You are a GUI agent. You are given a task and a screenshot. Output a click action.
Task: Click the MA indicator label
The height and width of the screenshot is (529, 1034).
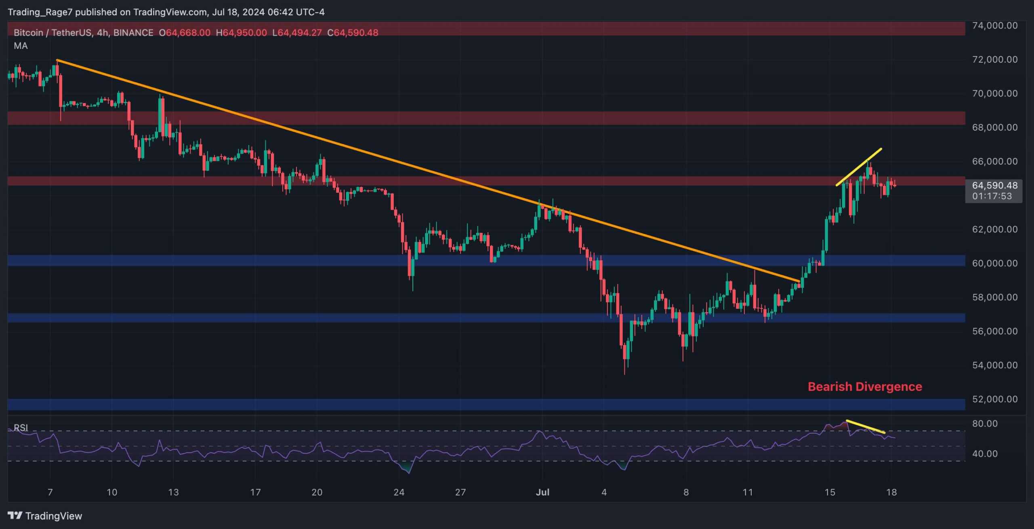[x=21, y=46]
